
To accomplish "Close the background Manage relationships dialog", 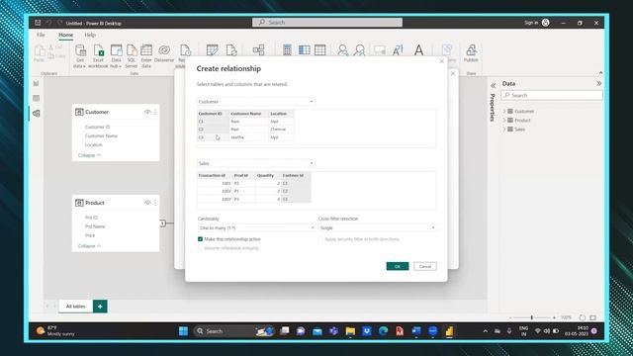I will click(453, 73).
